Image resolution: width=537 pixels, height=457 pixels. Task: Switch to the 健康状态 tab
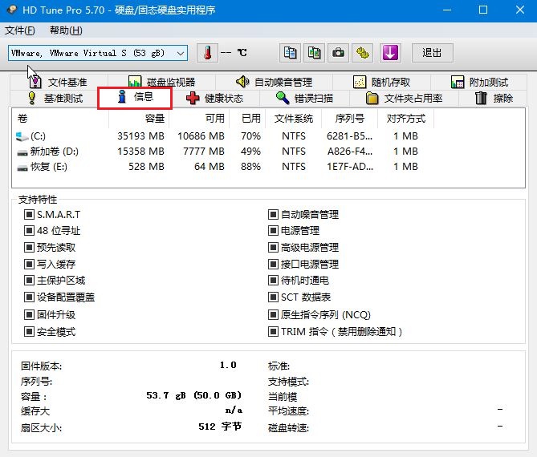tap(215, 99)
